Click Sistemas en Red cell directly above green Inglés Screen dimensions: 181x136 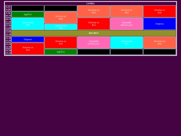61,42
